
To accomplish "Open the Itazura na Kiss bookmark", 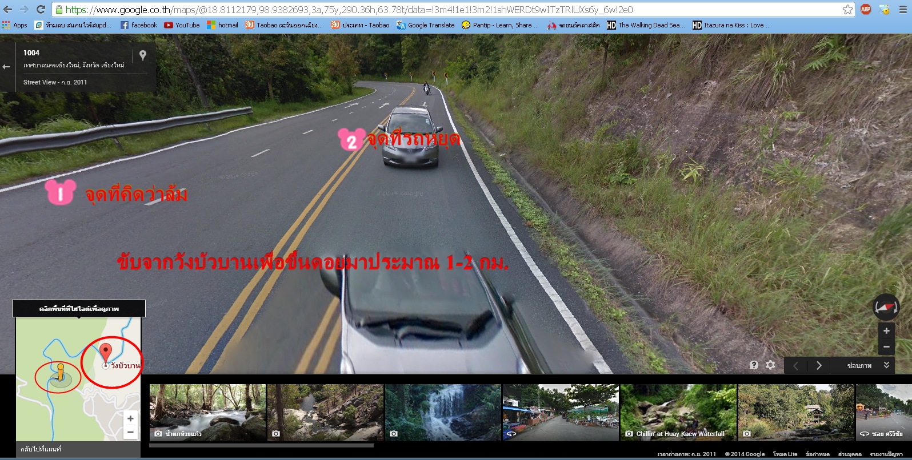I will point(731,25).
